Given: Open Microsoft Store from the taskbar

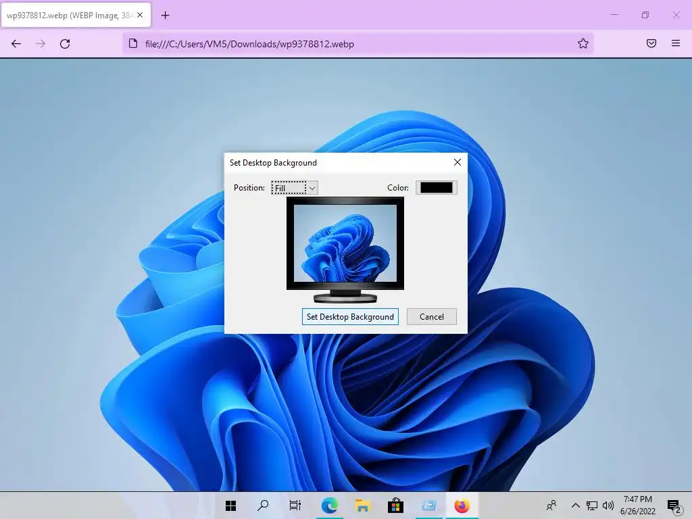Looking at the screenshot, I should coord(395,505).
